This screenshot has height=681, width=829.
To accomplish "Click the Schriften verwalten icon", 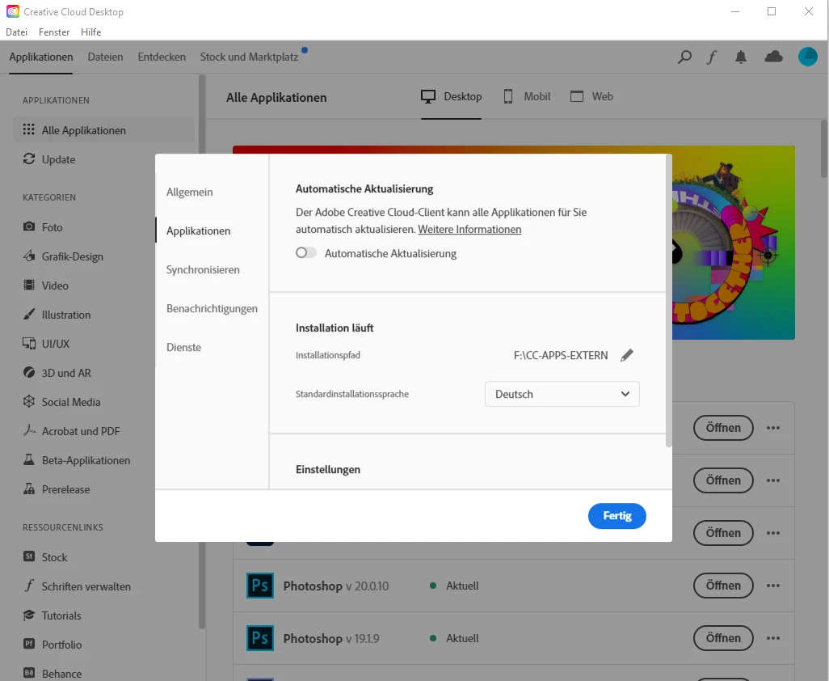I will point(29,586).
